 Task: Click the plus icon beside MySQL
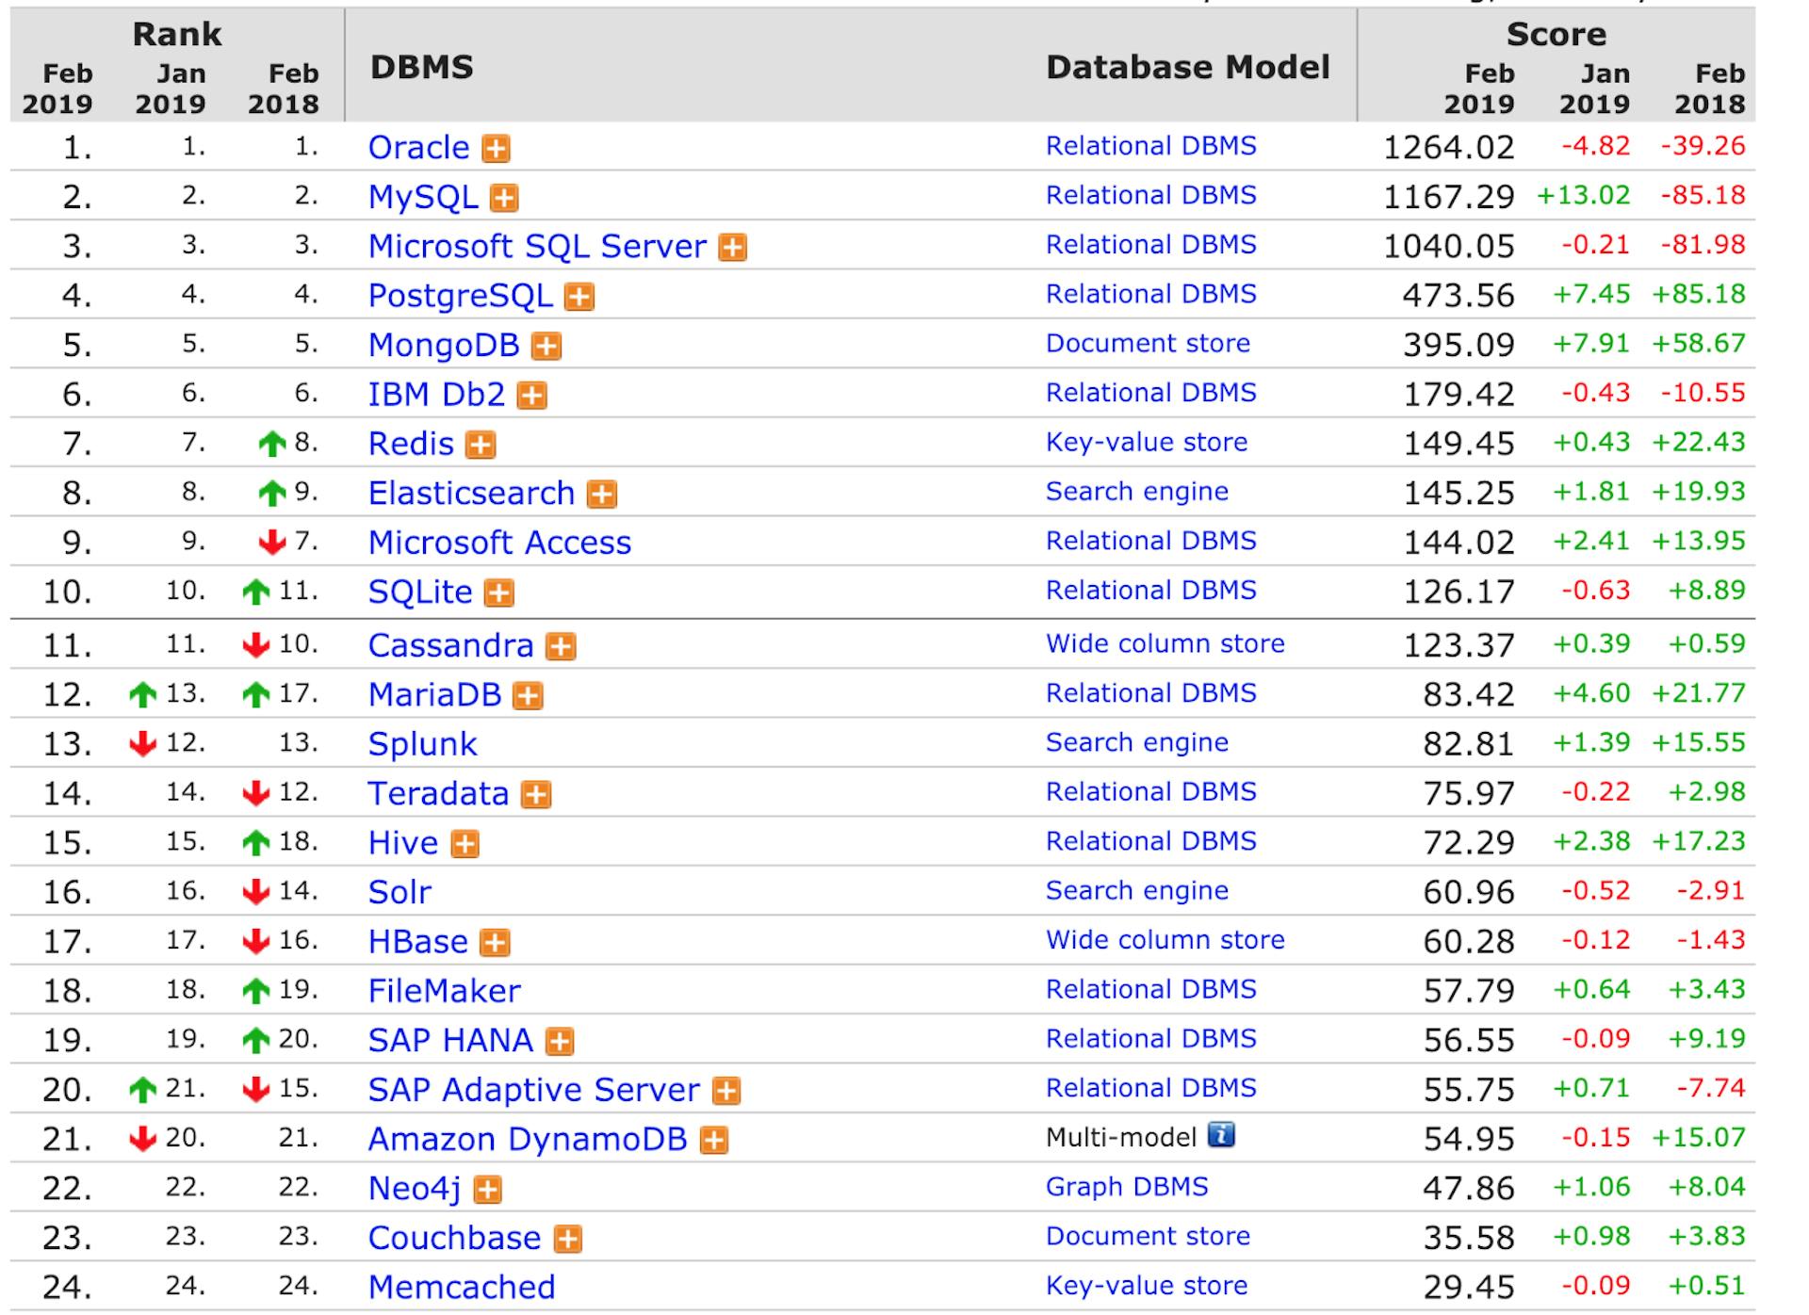pos(505,198)
